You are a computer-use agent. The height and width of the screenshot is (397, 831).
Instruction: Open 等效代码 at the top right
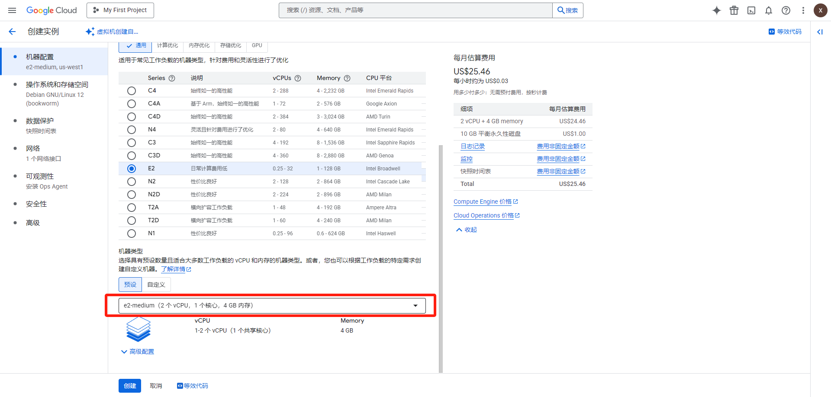click(x=785, y=32)
